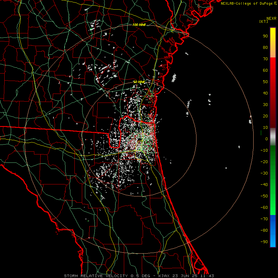278x278 pixels.
Task: Click the [KT] units label
Action: 264,21
